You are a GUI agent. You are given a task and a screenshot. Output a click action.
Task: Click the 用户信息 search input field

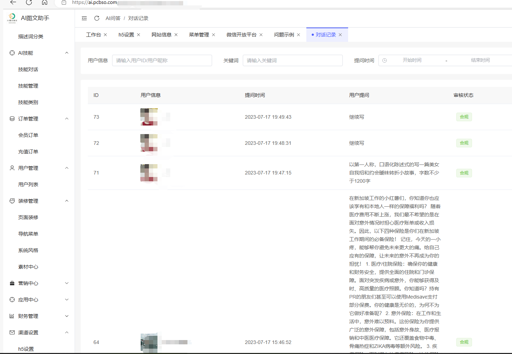pos(162,60)
